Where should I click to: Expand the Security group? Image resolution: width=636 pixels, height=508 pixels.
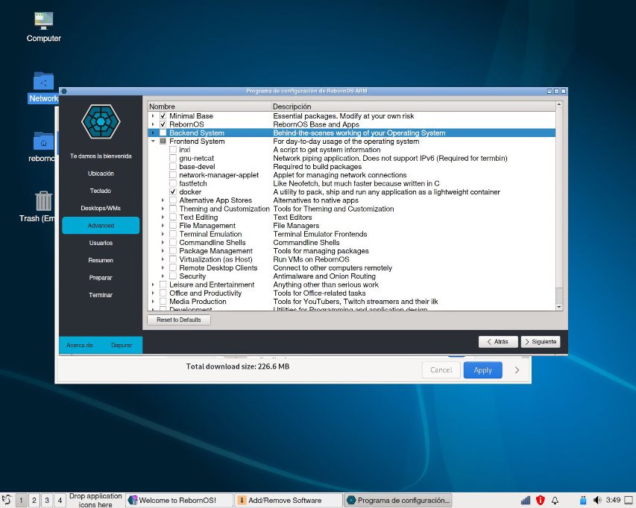(163, 276)
